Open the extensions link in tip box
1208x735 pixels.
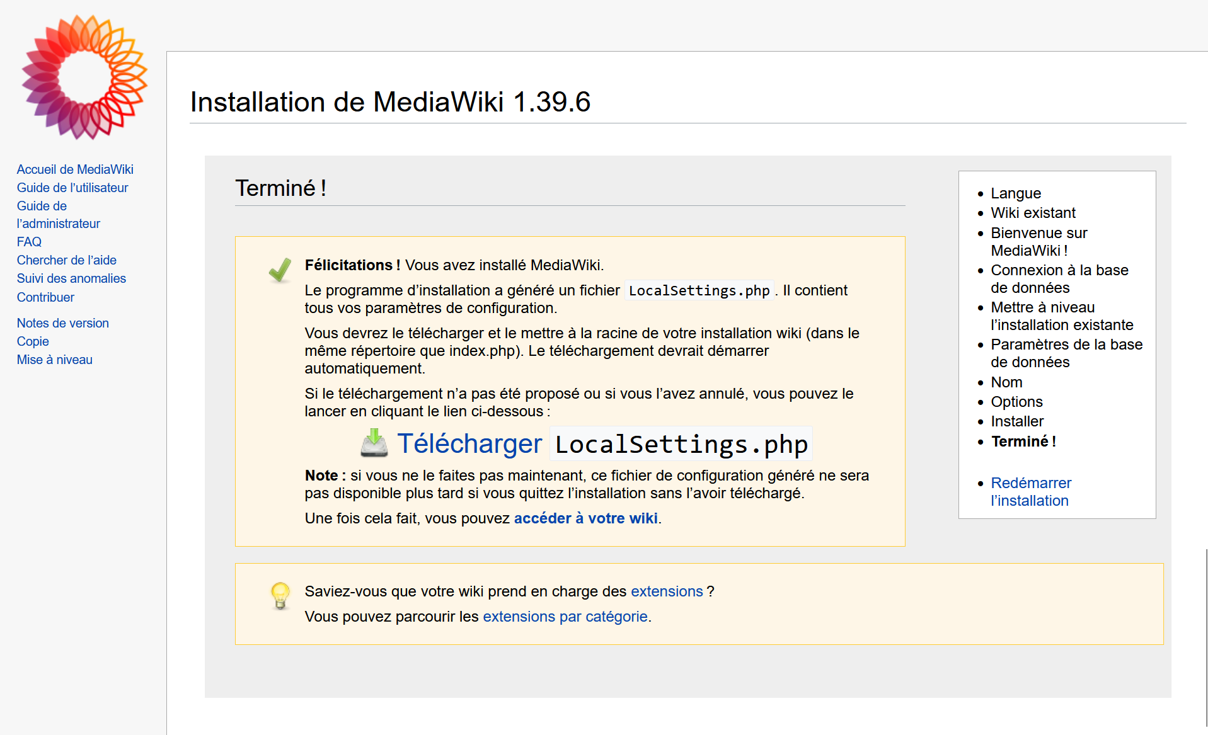(667, 591)
